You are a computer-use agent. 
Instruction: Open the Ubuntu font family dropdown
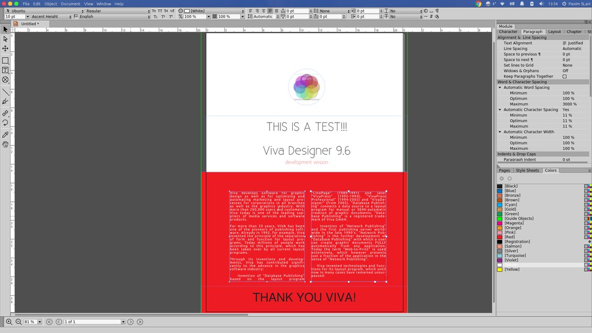tap(44, 11)
